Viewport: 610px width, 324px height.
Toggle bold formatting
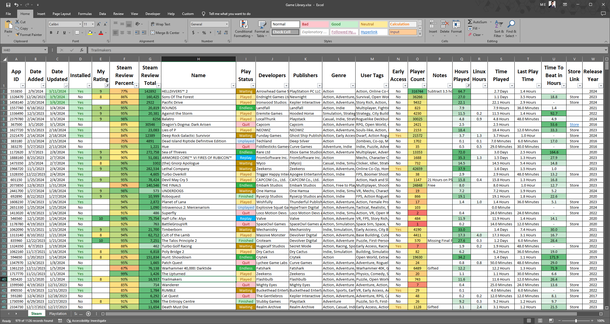click(51, 33)
